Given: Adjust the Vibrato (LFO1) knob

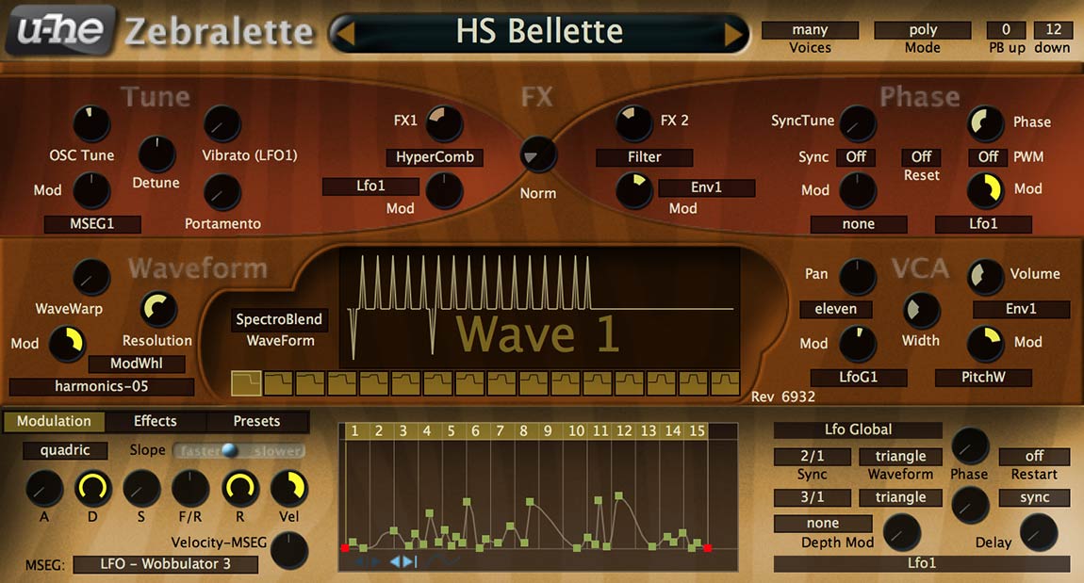Looking at the screenshot, I should (x=222, y=122).
